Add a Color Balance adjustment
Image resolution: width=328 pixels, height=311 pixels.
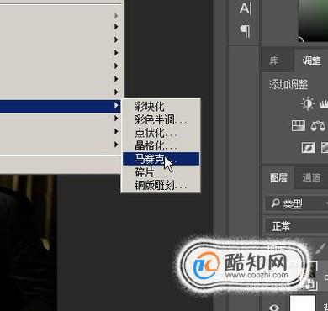318,126
